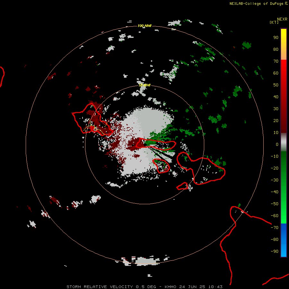Select the 50 NMI range ring label

coord(144,85)
